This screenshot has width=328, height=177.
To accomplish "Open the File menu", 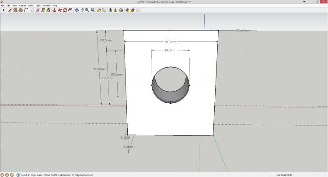I will (x=3, y=5).
